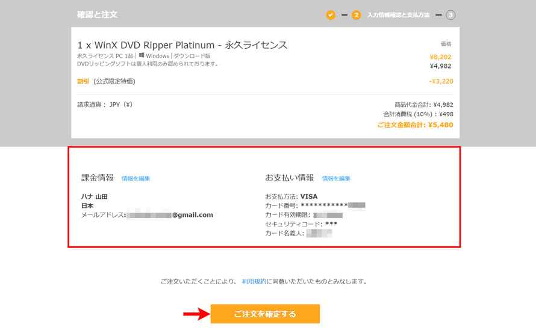Click the Windows logo icon in product details
This screenshot has height=333, width=536.
[x=141, y=55]
